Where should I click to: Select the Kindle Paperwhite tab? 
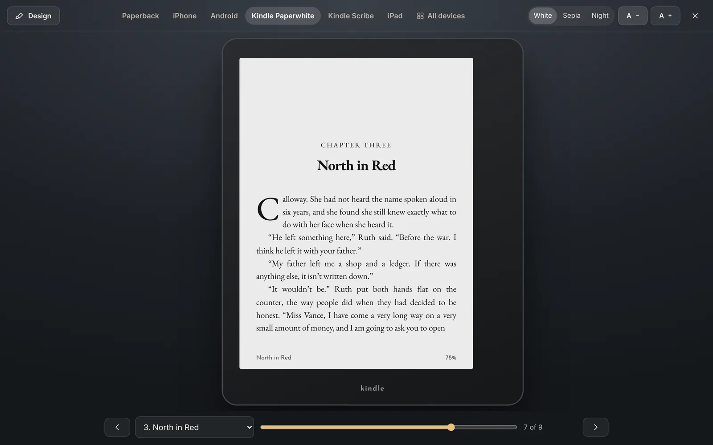click(283, 16)
